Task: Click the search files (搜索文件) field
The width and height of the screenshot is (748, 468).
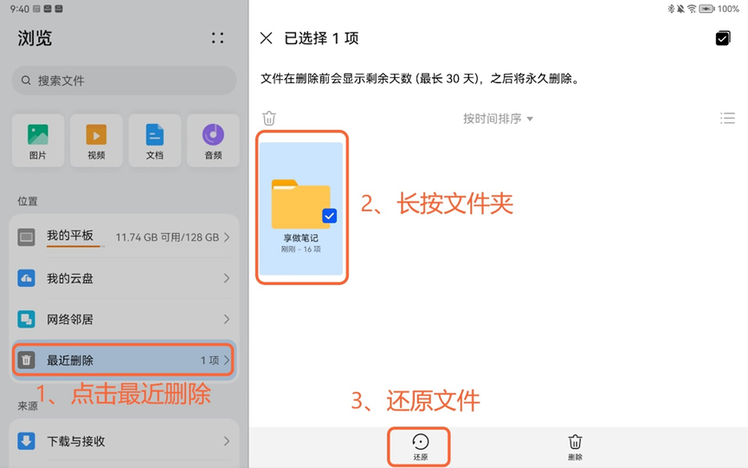Action: 125,81
